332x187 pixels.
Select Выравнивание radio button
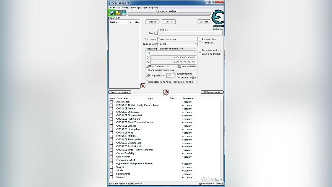[x=175, y=74]
